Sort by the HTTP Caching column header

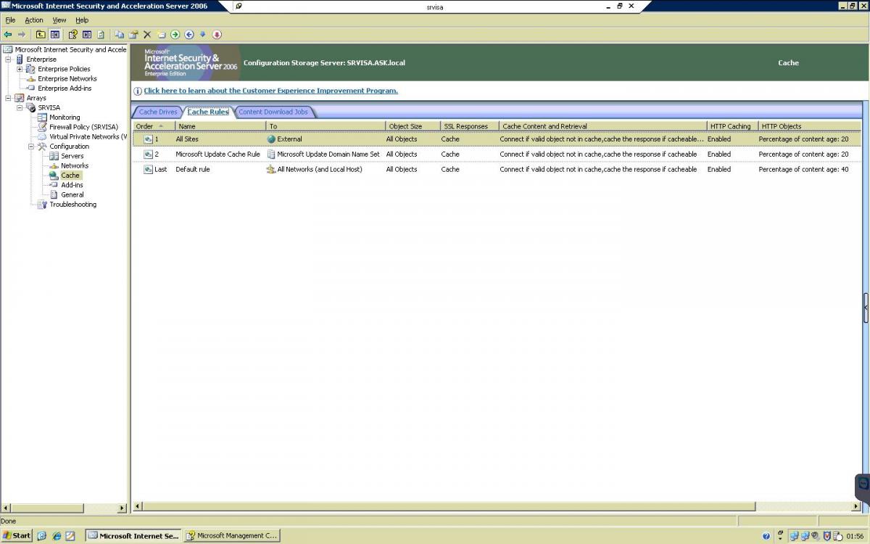click(732, 126)
